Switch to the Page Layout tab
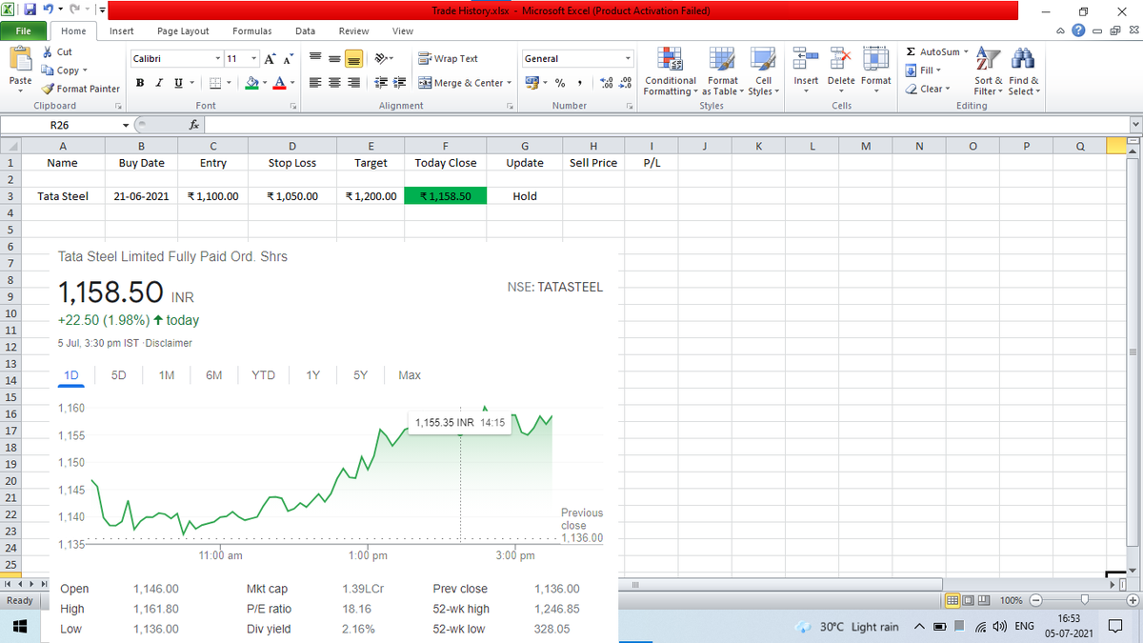 tap(183, 31)
